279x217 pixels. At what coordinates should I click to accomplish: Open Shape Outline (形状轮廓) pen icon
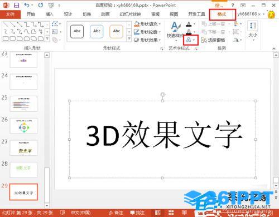137,32
